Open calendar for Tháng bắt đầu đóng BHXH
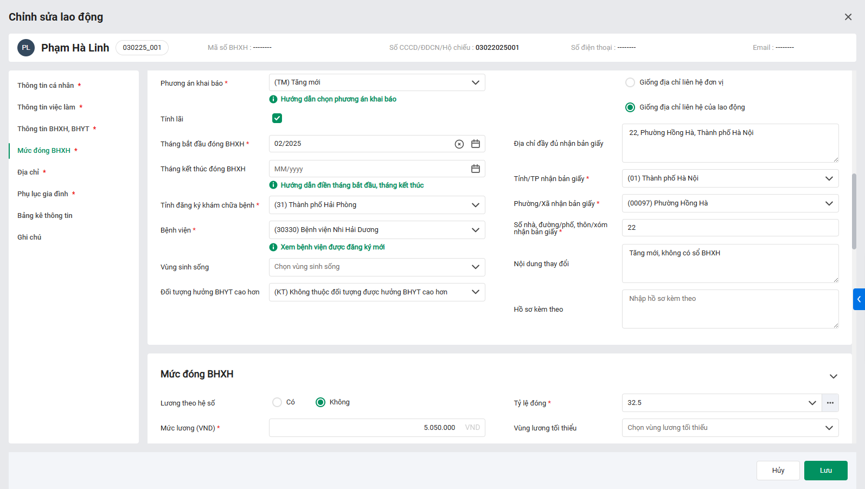This screenshot has width=865, height=489. [x=476, y=144]
